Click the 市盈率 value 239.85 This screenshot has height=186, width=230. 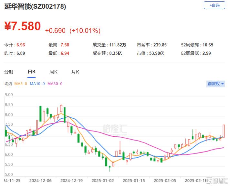point(160,45)
